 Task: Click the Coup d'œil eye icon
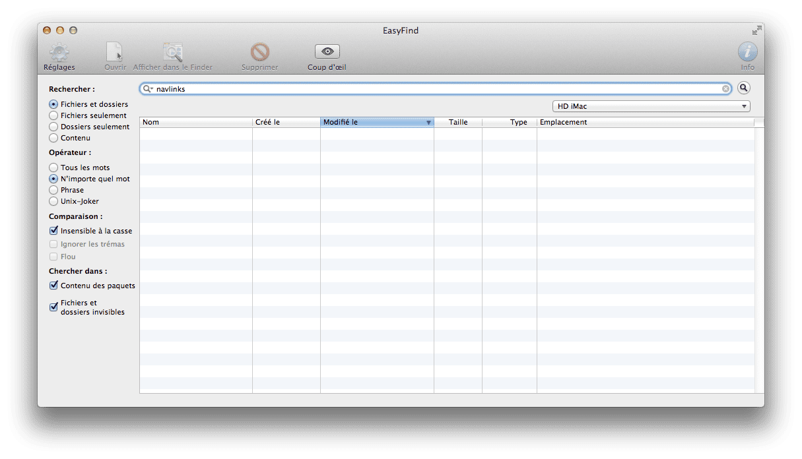(x=327, y=51)
